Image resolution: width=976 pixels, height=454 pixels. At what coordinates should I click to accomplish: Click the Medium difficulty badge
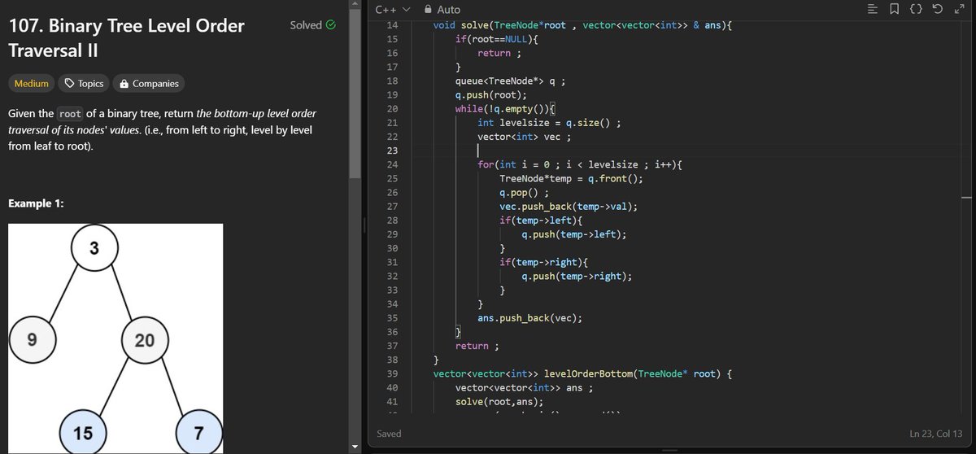tap(31, 83)
